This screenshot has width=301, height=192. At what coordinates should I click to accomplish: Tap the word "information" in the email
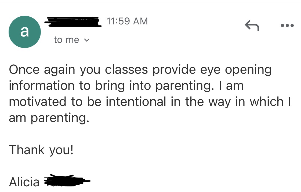(x=42, y=86)
